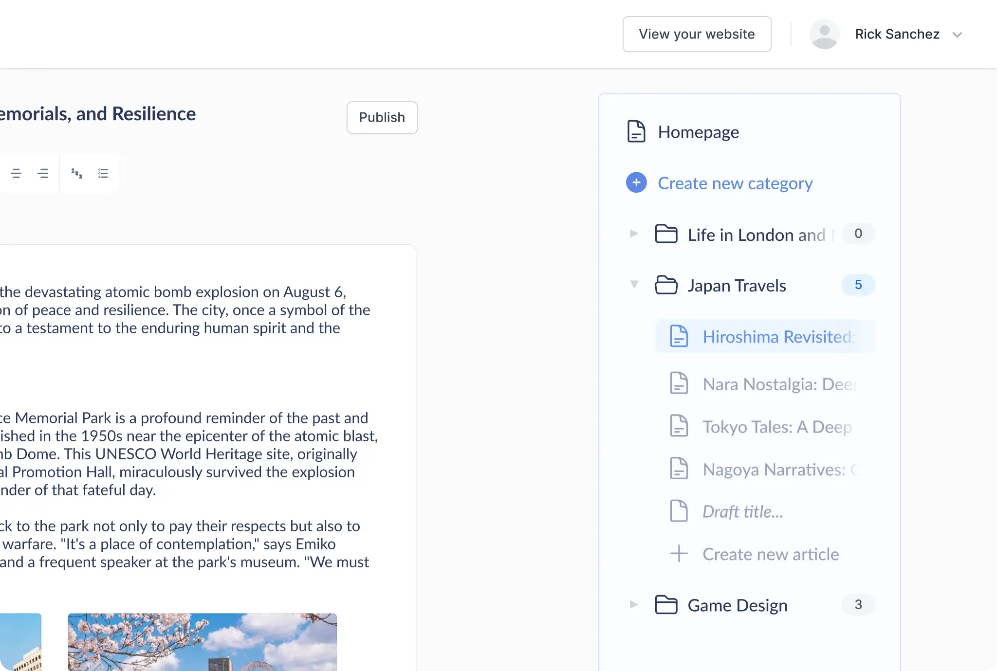Screen dimensions: 997x671
Task: Click the center align text icon
Action: 16,173
